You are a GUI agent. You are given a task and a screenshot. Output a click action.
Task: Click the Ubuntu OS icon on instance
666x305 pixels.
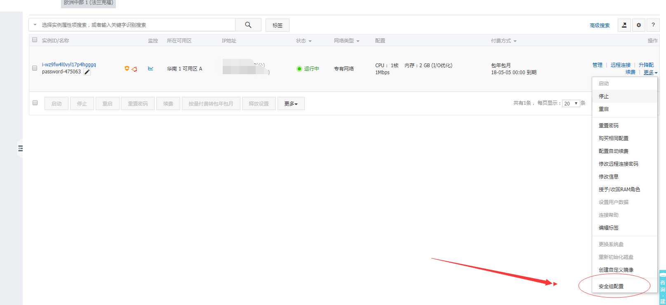134,69
